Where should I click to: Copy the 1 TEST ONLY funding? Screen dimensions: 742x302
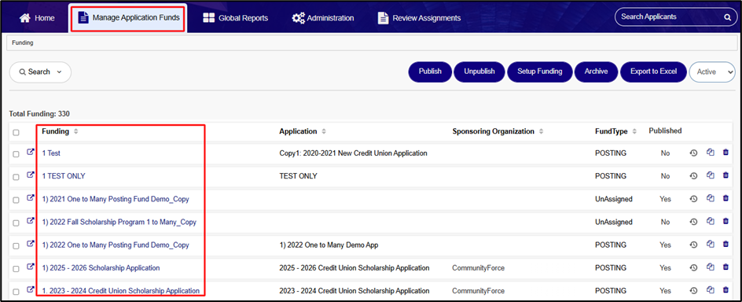tap(710, 175)
